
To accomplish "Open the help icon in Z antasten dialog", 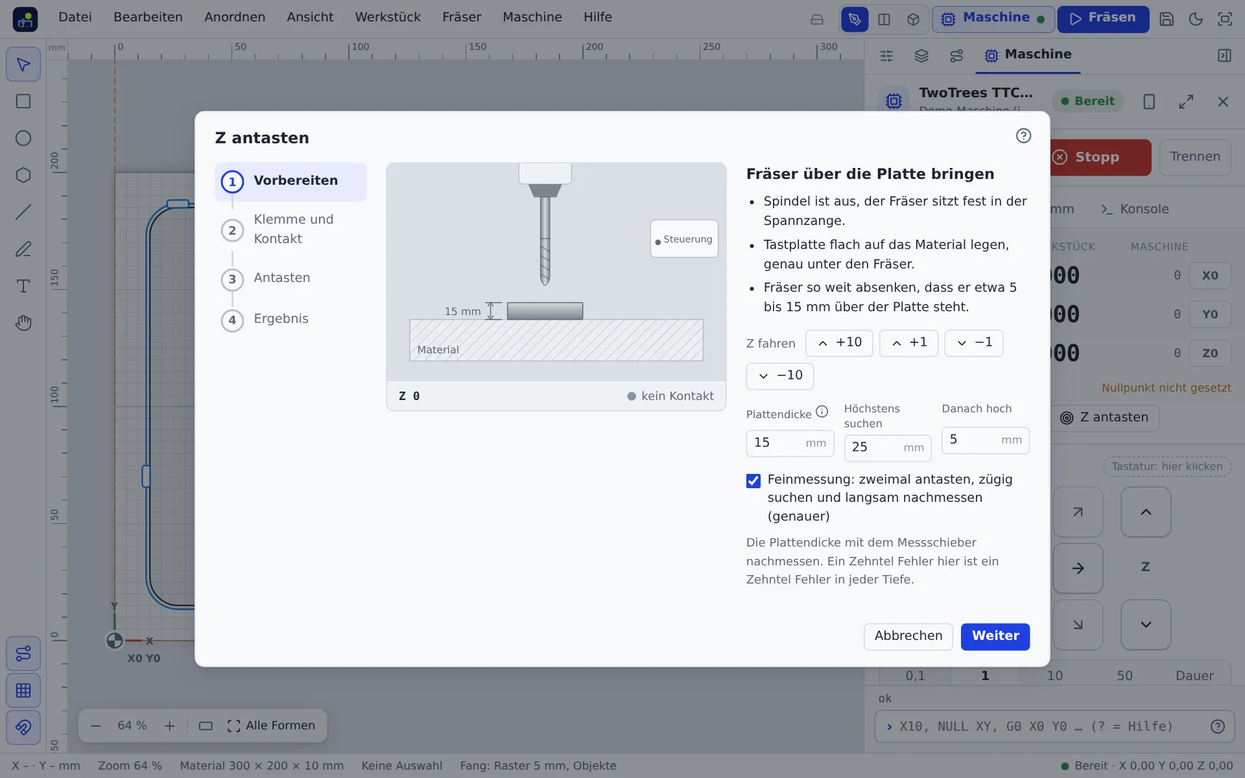I will (x=1023, y=136).
